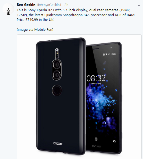
Task: Click the lower rear camera lens
Action: click(x=57, y=75)
